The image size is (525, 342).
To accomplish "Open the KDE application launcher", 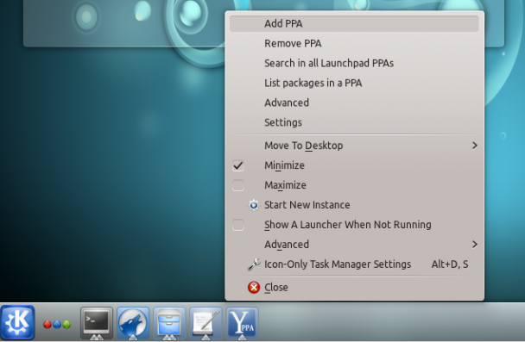I will pyautogui.click(x=17, y=322).
